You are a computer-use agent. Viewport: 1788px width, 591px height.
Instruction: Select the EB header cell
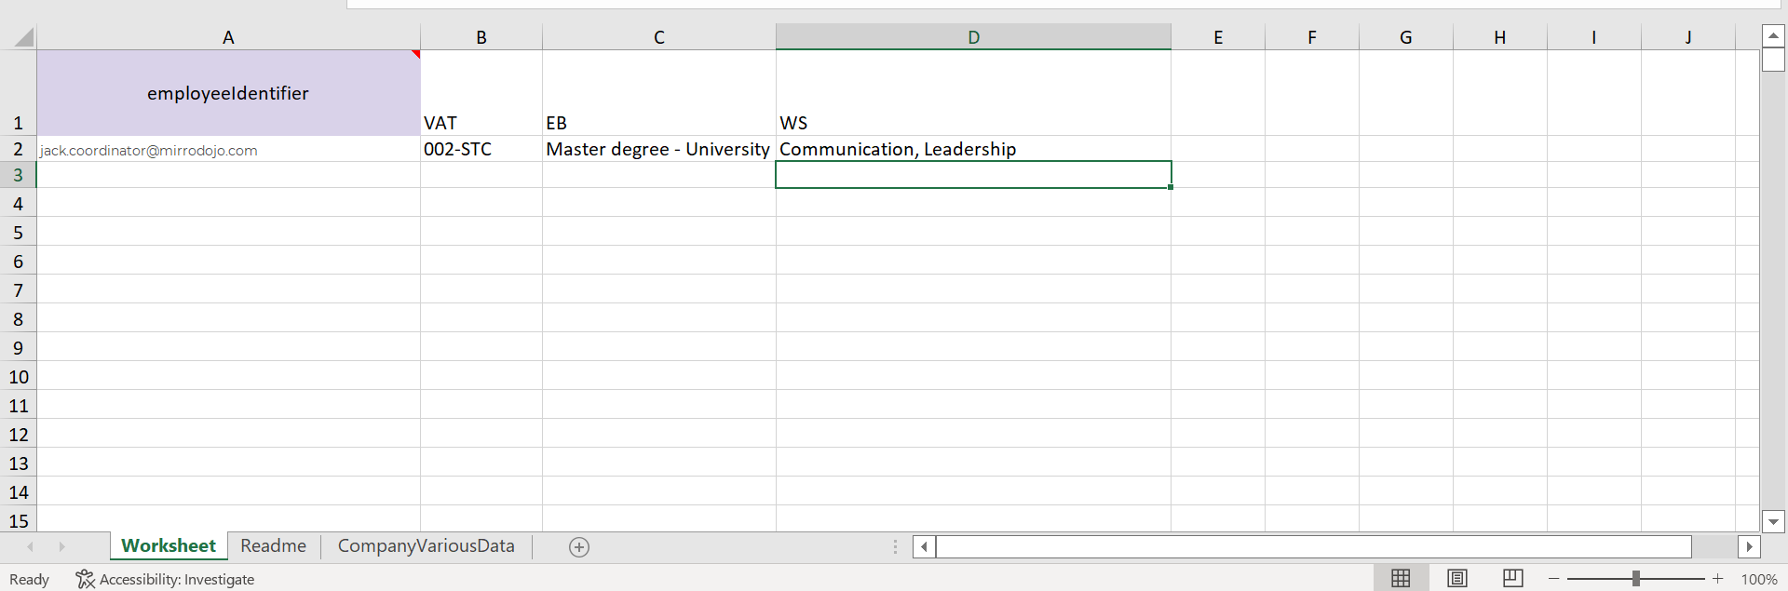coord(659,93)
